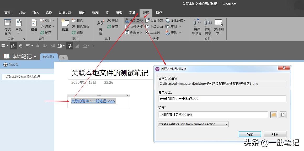Open the Create relative link from current section combo box
Screen dimensions: 304x151
(193, 124)
